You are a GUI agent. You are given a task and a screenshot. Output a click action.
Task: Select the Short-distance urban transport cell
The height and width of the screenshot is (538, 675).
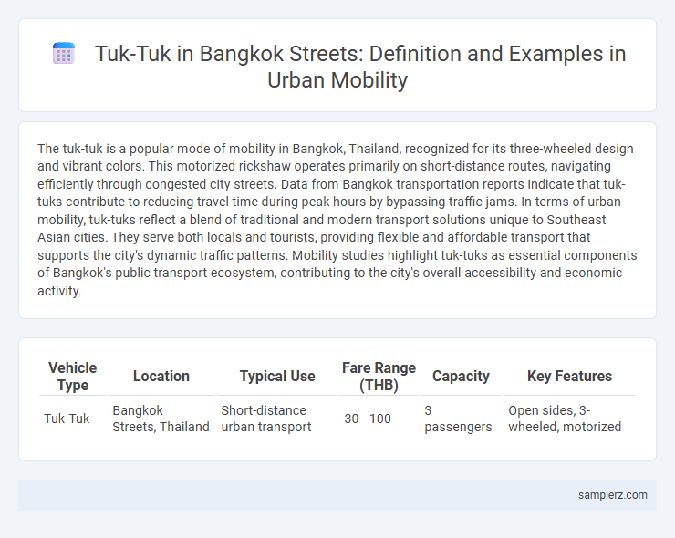click(277, 419)
